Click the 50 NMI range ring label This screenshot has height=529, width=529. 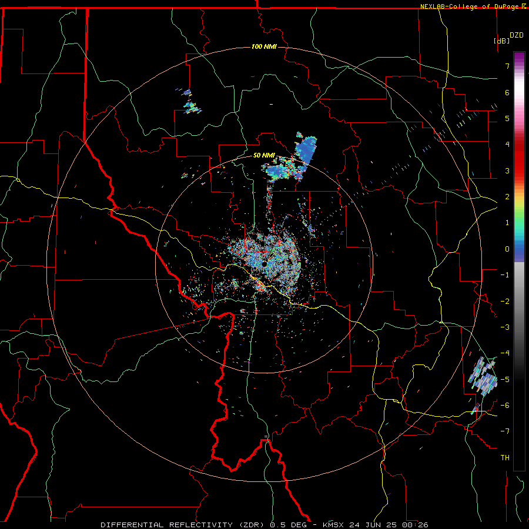(264, 155)
